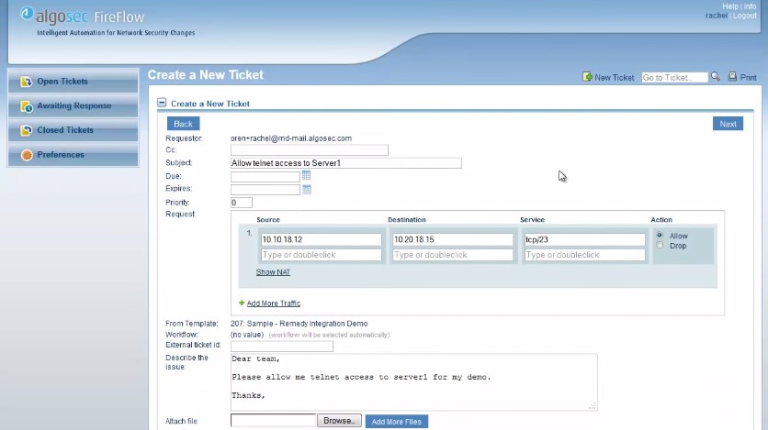The width and height of the screenshot is (768, 430).
Task: Click the Due date input field
Action: [265, 176]
